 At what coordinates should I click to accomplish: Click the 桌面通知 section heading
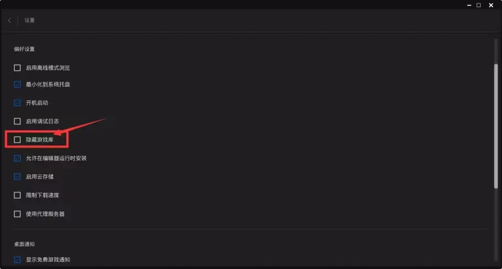pyautogui.click(x=24, y=244)
